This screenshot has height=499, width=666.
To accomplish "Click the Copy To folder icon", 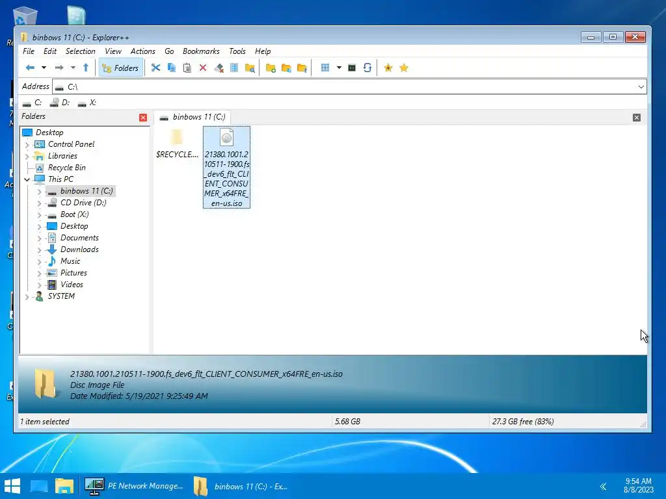I will (x=286, y=68).
